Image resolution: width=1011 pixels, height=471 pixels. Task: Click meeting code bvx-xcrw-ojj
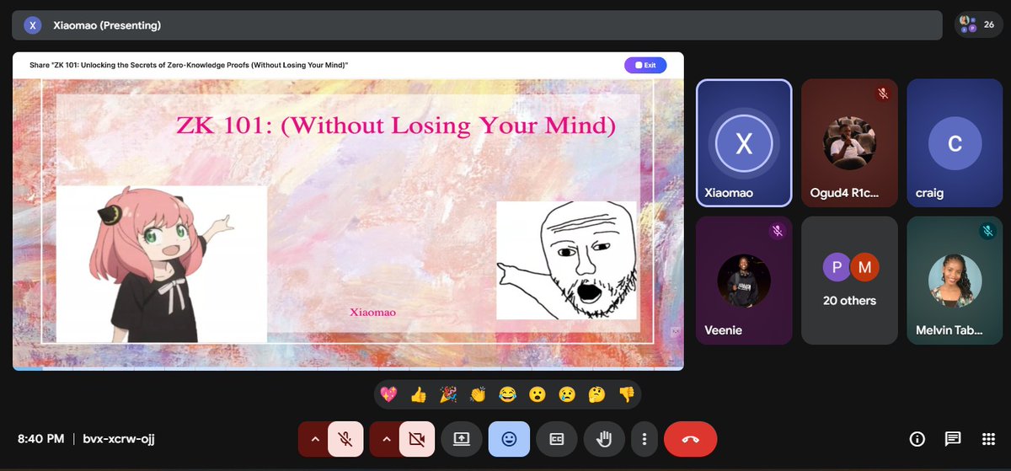119,439
